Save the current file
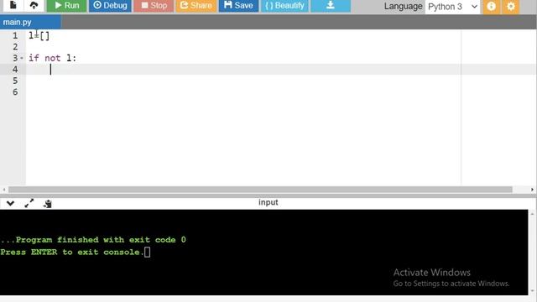The width and height of the screenshot is (537, 302). pos(238,6)
